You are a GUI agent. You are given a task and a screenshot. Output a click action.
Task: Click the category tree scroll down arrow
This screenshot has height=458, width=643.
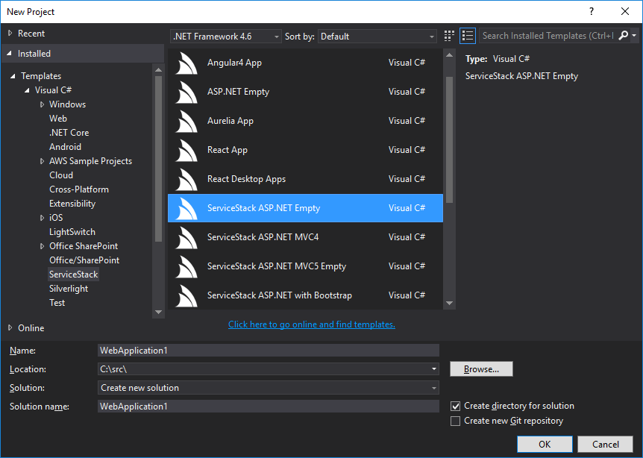click(158, 312)
